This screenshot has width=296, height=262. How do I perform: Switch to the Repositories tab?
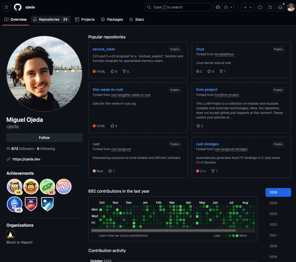click(x=50, y=19)
